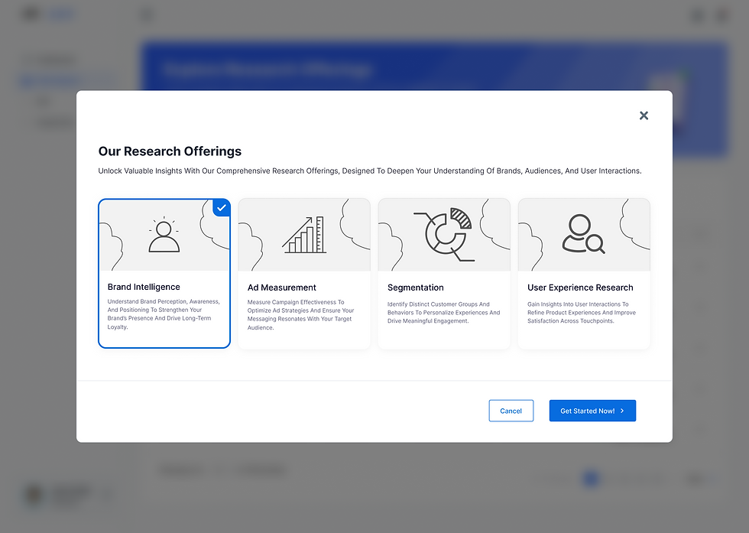Click Get Started Now button

pos(592,411)
